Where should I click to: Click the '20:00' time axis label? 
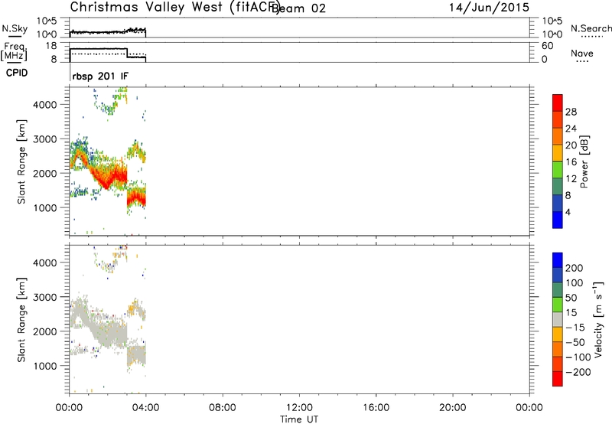pos(452,408)
